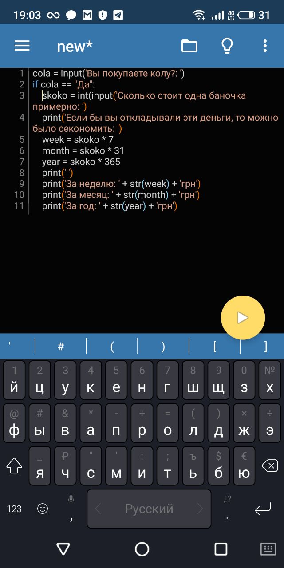This screenshot has width=284, height=568.
Task: Insert opening parenthesis from shortcut bar
Action: coord(112,347)
